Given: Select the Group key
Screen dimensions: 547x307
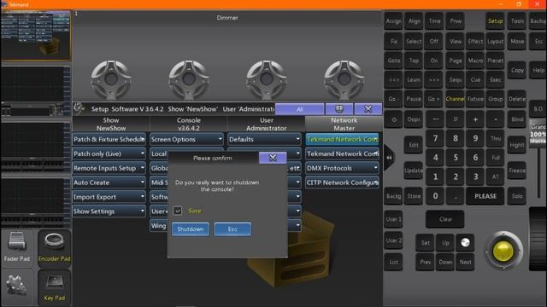Looking at the screenshot, I should pyautogui.click(x=496, y=99).
